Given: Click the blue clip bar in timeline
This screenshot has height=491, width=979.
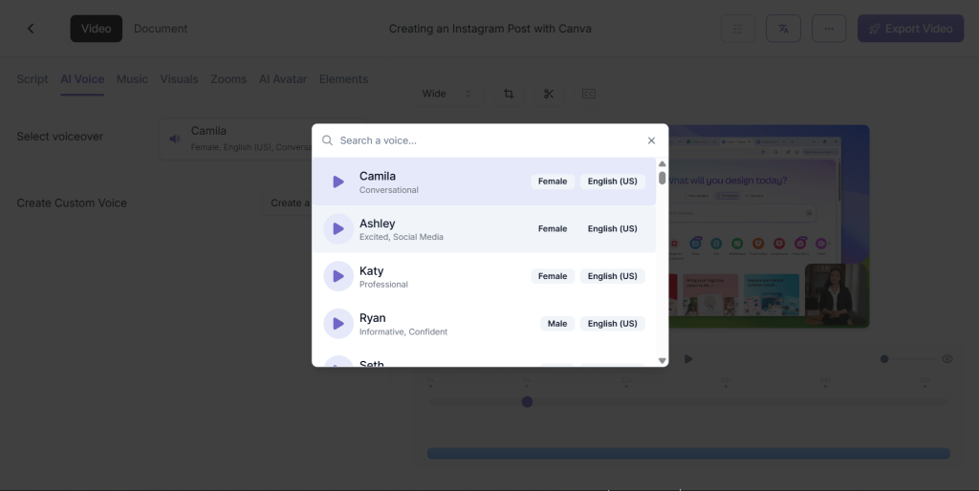Looking at the screenshot, I should [688, 454].
